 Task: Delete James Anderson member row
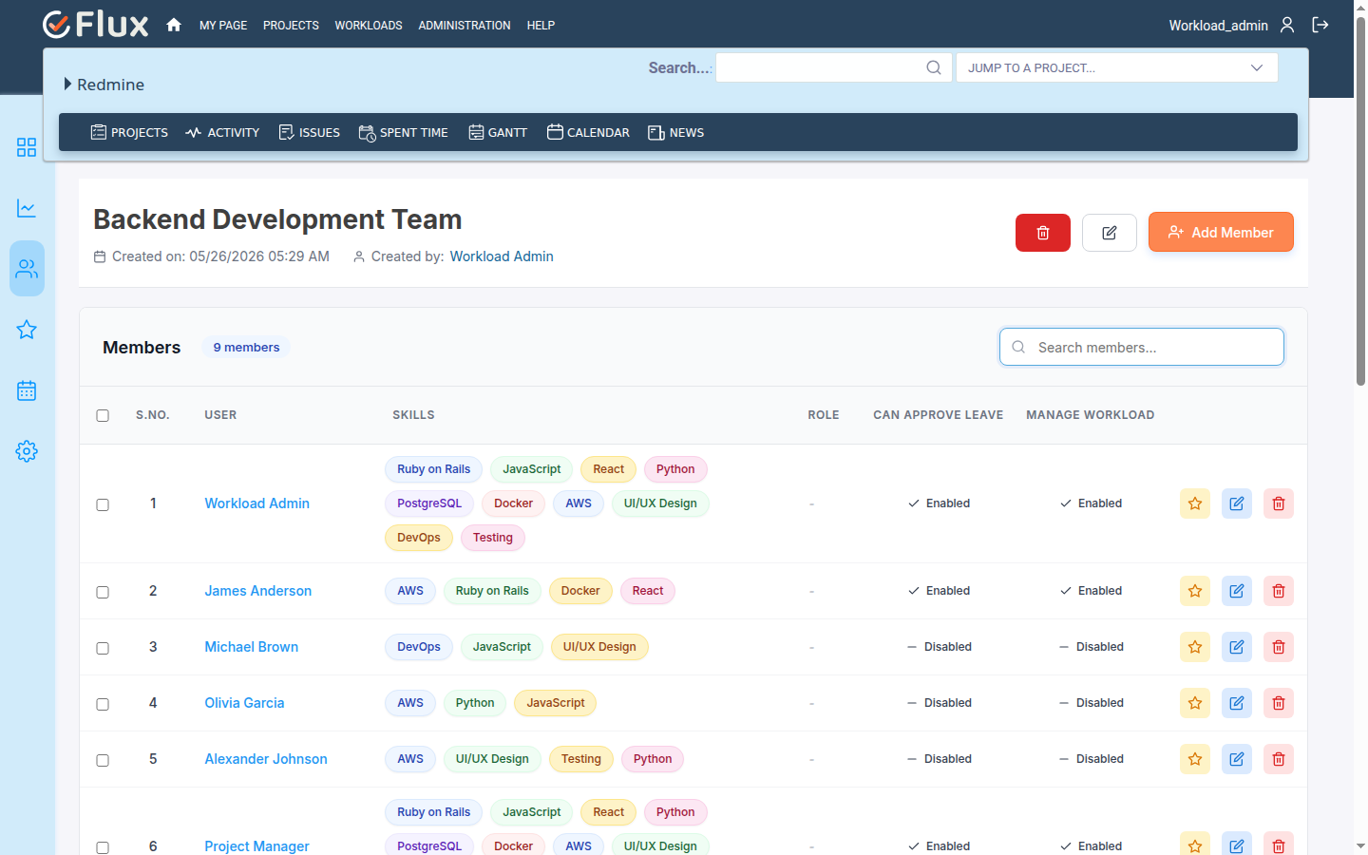coord(1279,591)
